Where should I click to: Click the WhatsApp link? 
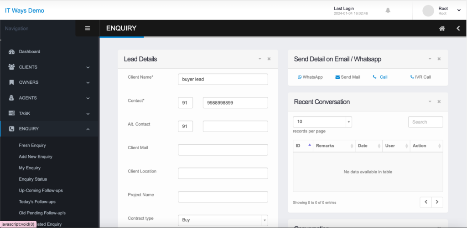point(310,77)
